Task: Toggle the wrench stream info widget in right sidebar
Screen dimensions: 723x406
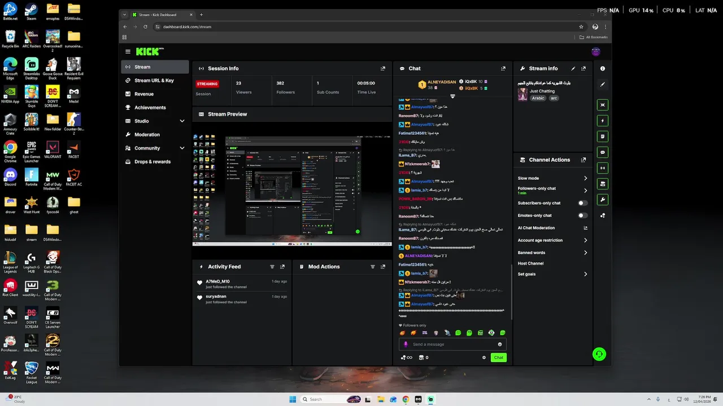Action: [x=603, y=200]
